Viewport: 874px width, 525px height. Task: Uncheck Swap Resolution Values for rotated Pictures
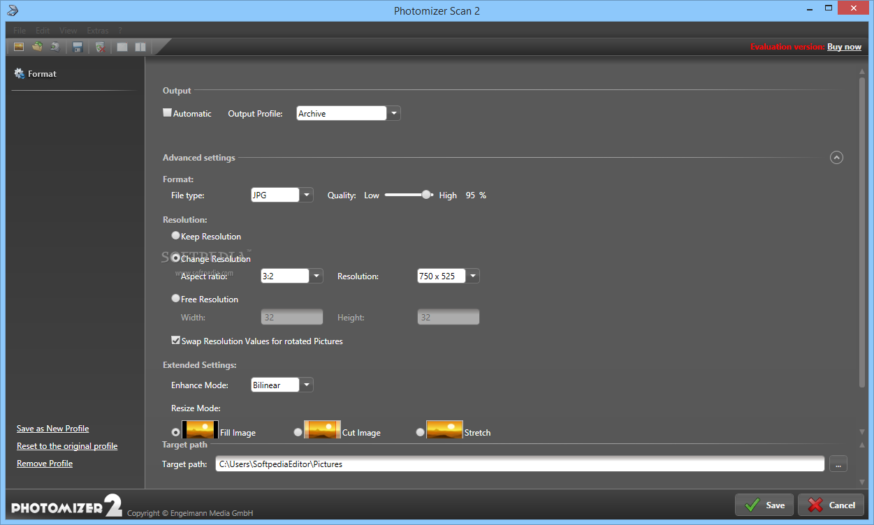[175, 341]
